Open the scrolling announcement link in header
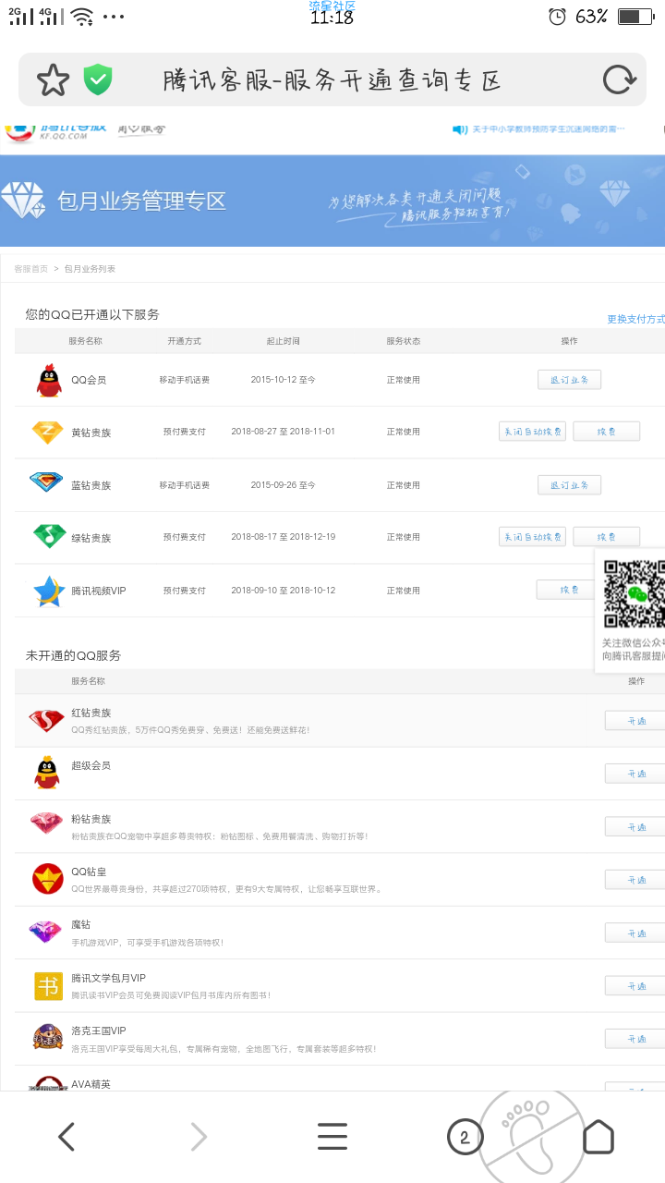The width and height of the screenshot is (665, 1183). coord(549,129)
